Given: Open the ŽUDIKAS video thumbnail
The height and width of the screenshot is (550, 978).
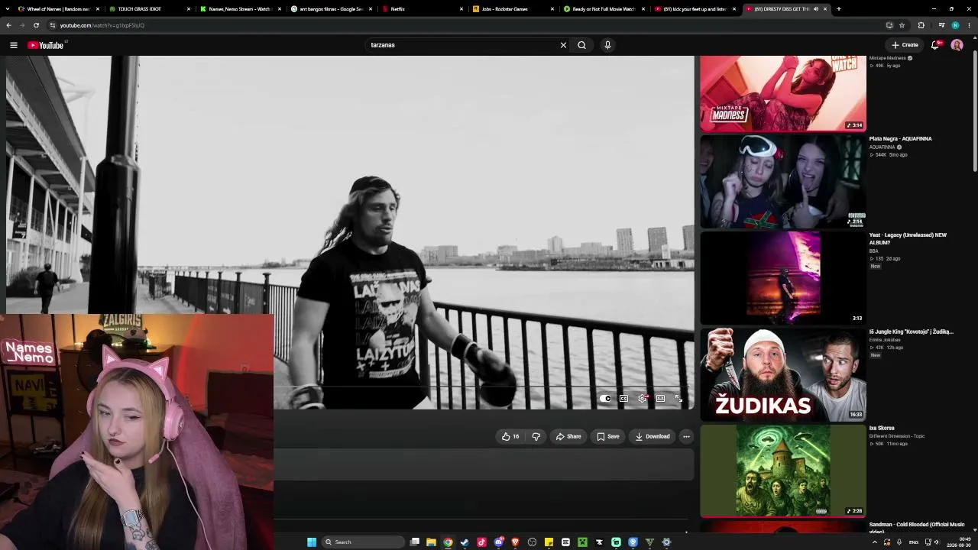Looking at the screenshot, I should (783, 374).
